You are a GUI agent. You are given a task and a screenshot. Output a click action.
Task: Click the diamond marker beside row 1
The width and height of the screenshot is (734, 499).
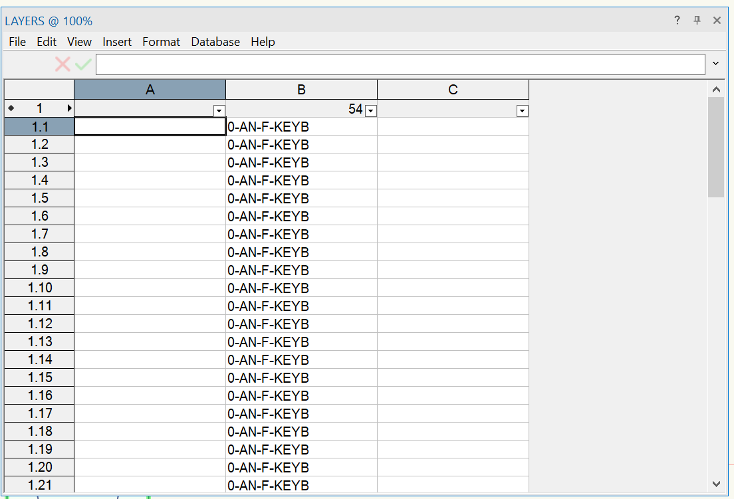coord(11,108)
